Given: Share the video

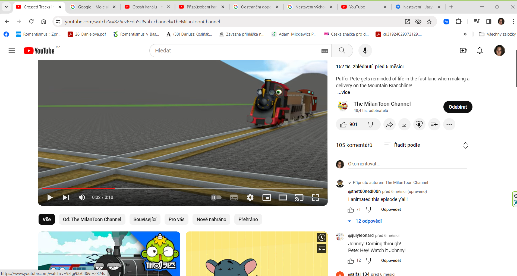Looking at the screenshot, I should pos(389,124).
